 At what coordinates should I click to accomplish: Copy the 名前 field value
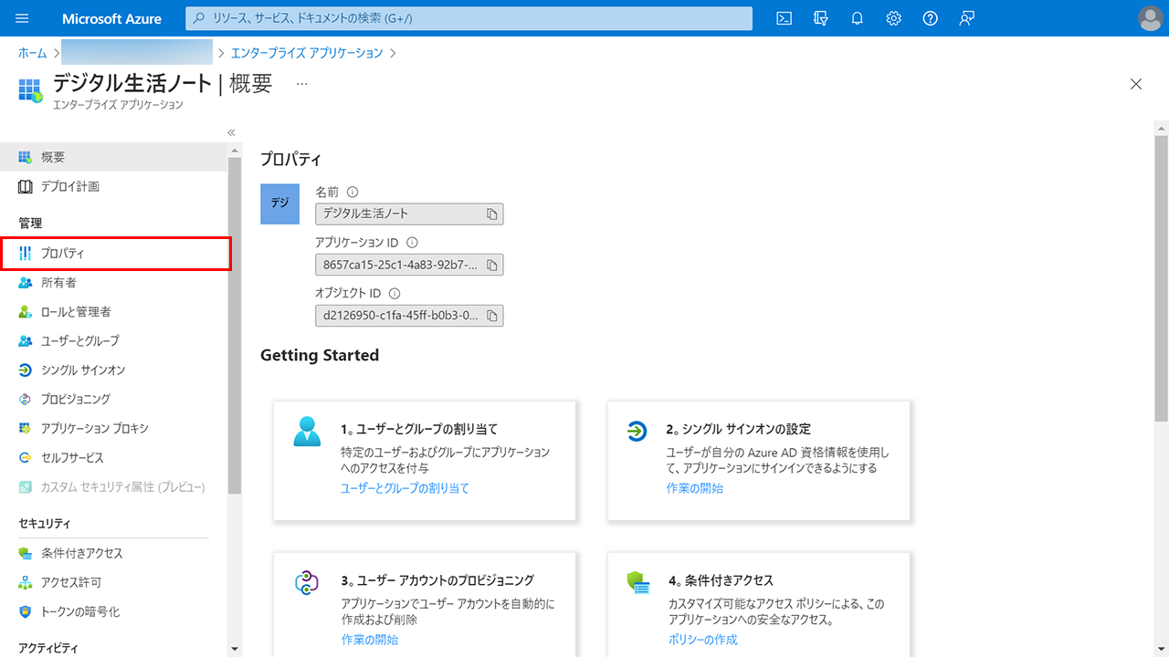[x=491, y=214]
